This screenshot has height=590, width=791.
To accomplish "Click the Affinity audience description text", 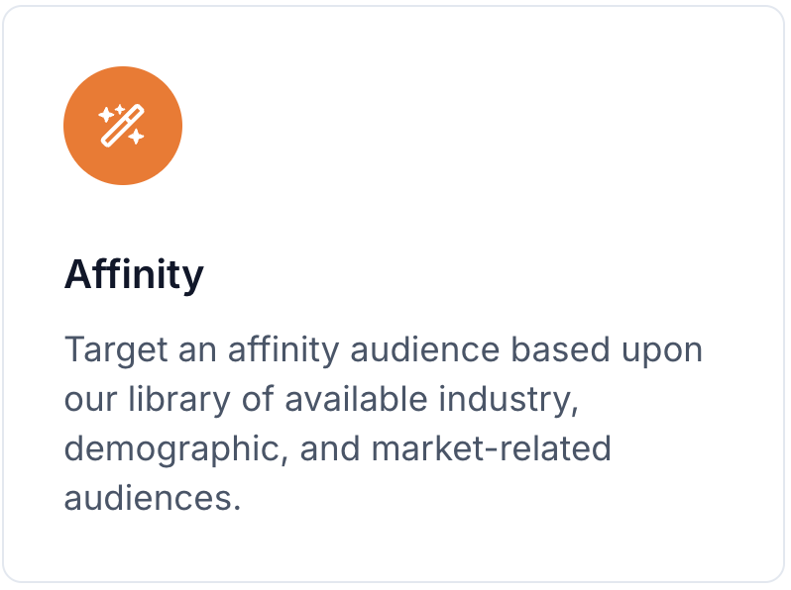I will click(384, 424).
